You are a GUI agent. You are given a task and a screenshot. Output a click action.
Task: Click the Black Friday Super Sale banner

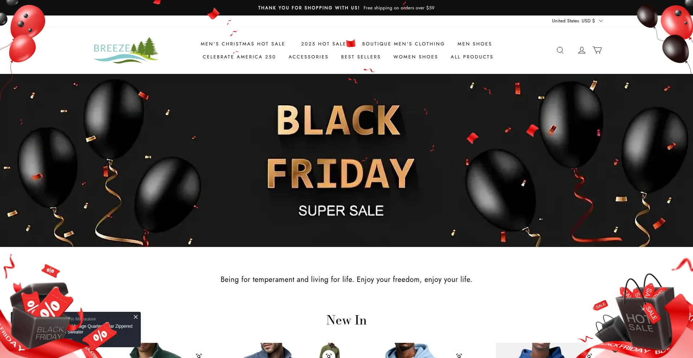coord(346,160)
